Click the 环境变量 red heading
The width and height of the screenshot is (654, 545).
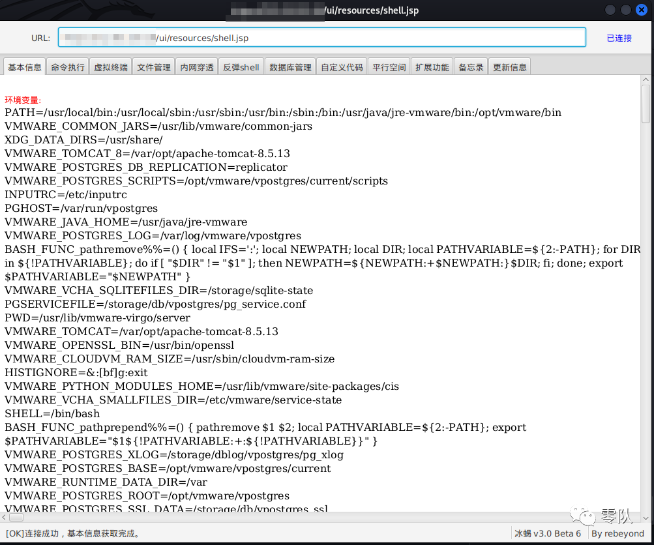(x=23, y=100)
